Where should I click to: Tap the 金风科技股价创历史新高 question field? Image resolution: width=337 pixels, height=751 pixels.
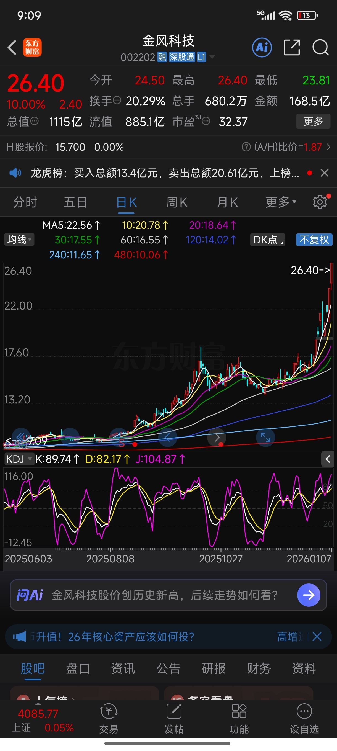click(165, 595)
